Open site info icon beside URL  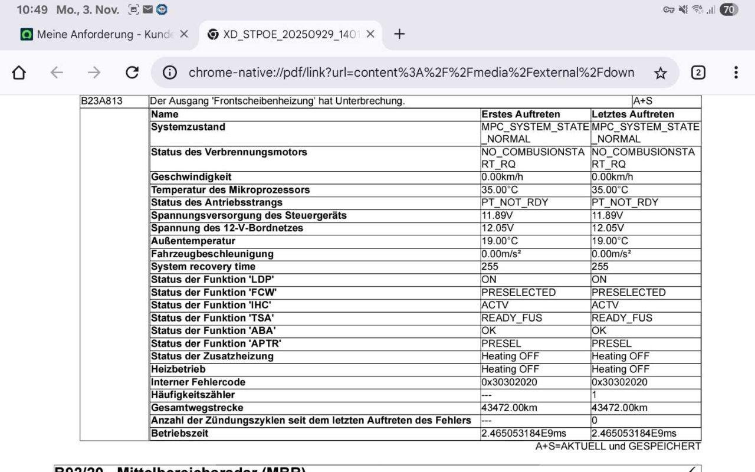click(170, 73)
